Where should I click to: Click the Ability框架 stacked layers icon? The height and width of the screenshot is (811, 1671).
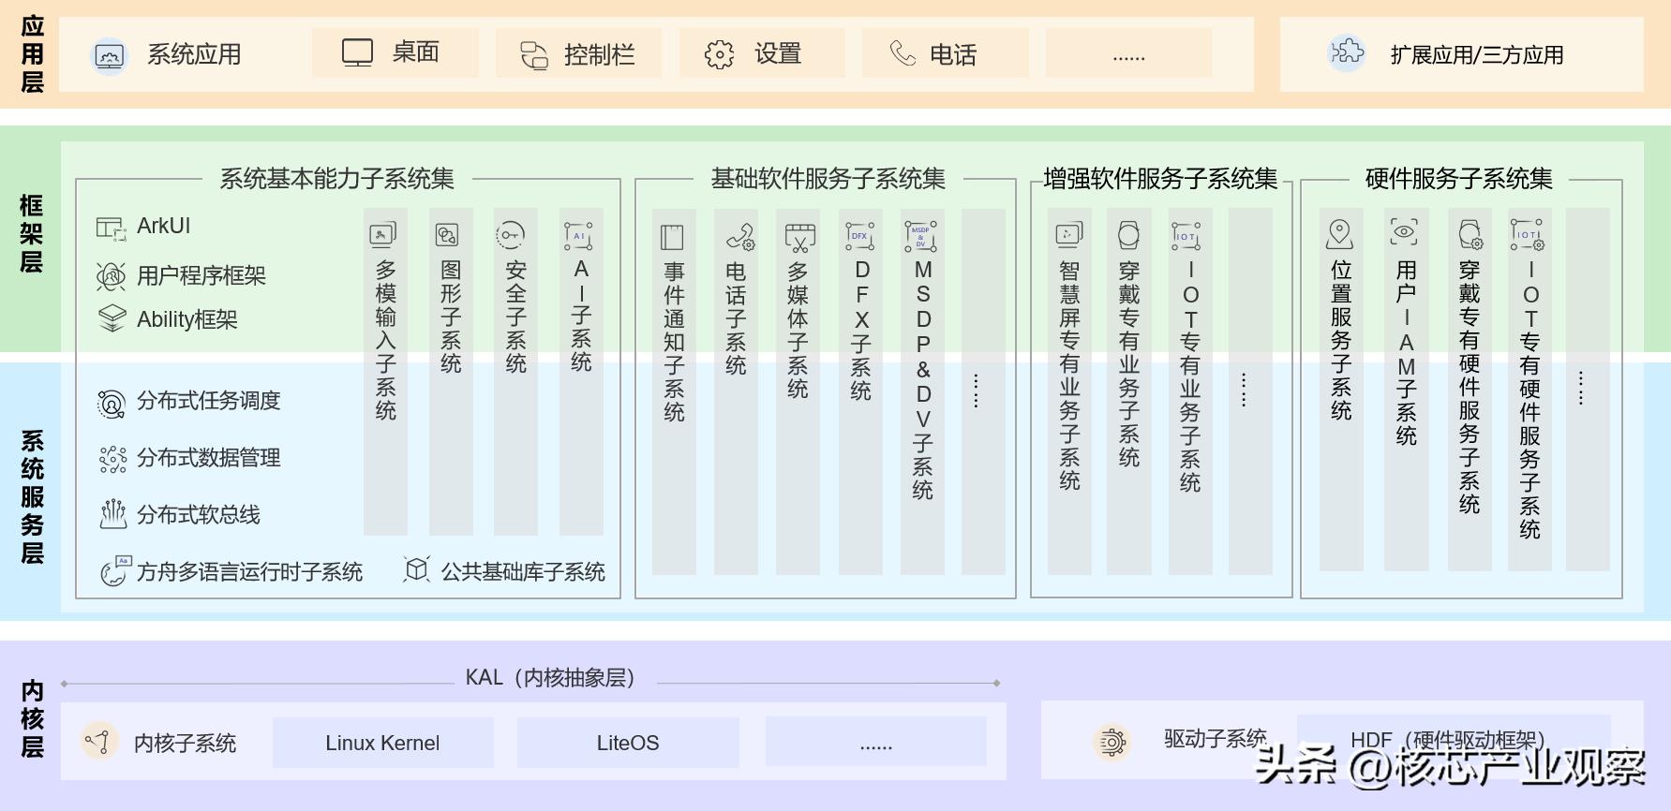[112, 318]
